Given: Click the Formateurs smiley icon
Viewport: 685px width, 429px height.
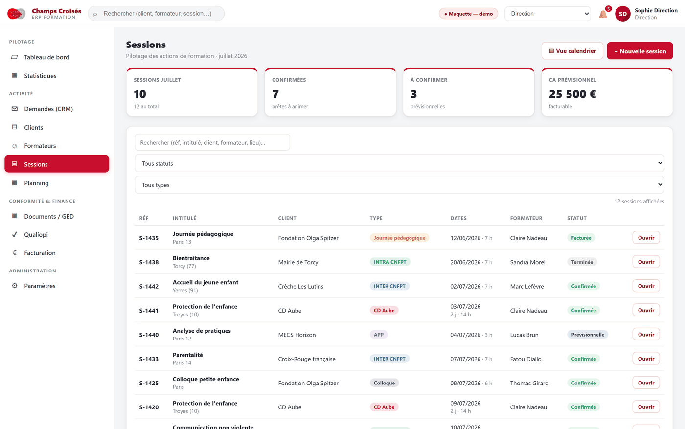Looking at the screenshot, I should 14,146.
